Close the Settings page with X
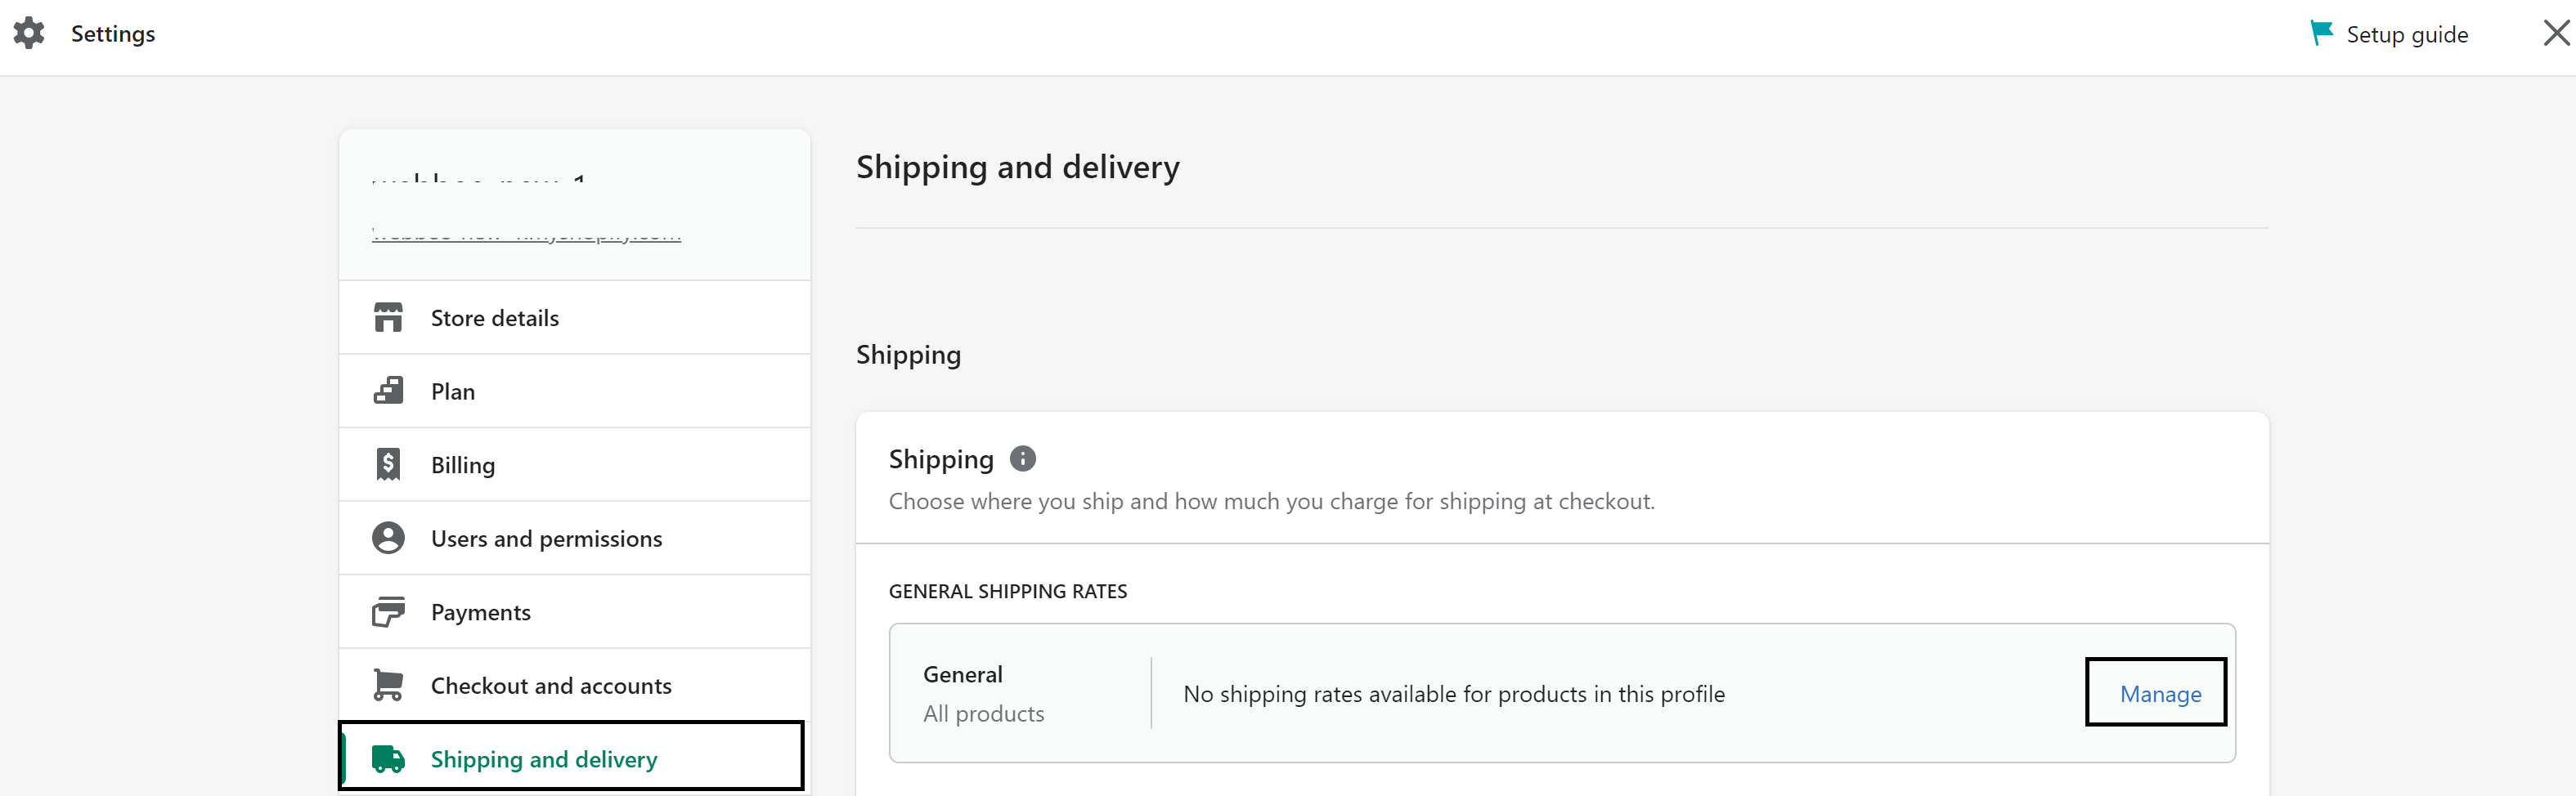Screen dimensions: 2576x796 (2555, 33)
